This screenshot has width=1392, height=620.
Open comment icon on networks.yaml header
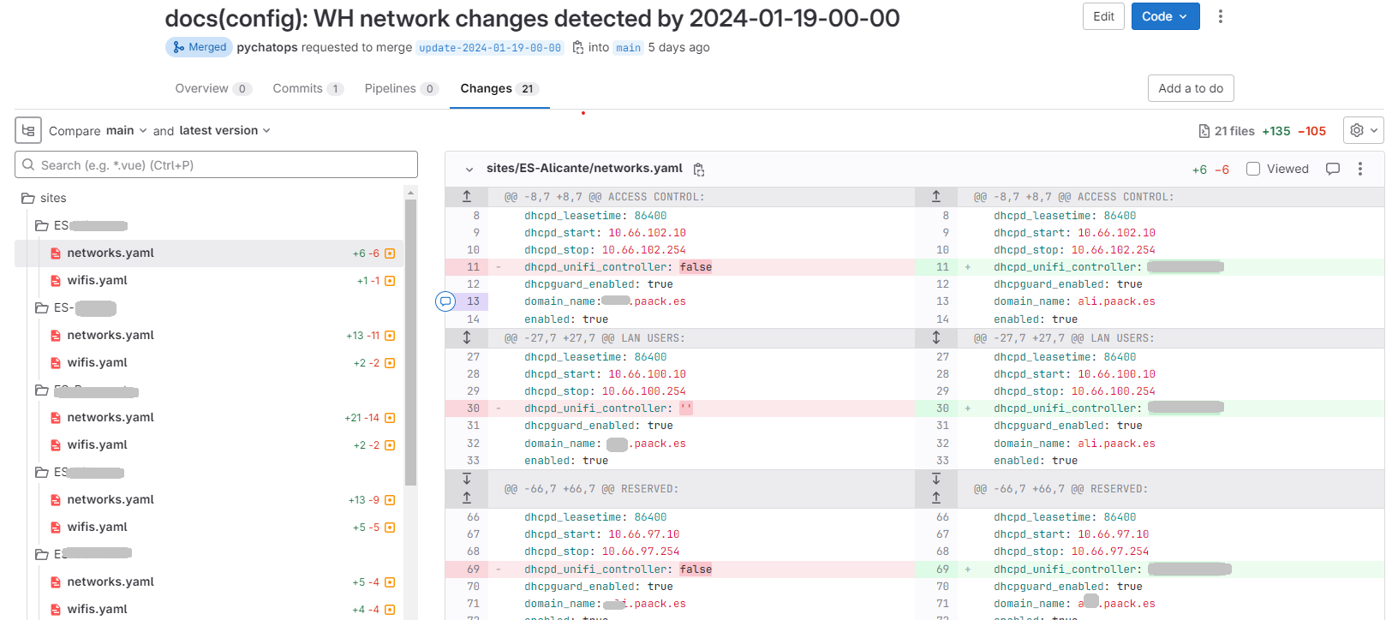pyautogui.click(x=1333, y=169)
